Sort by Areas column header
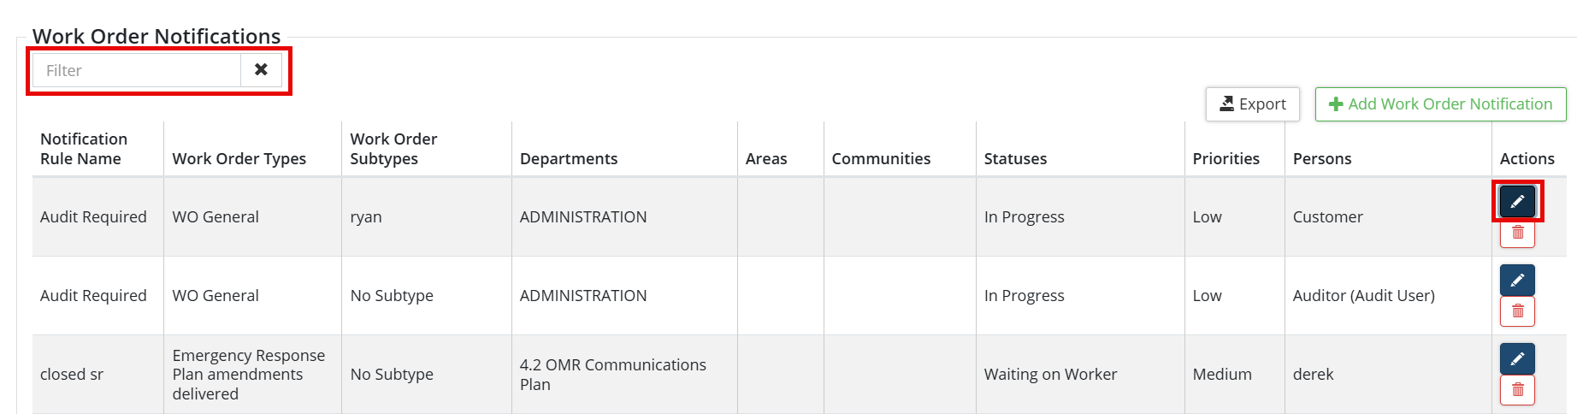 [765, 159]
